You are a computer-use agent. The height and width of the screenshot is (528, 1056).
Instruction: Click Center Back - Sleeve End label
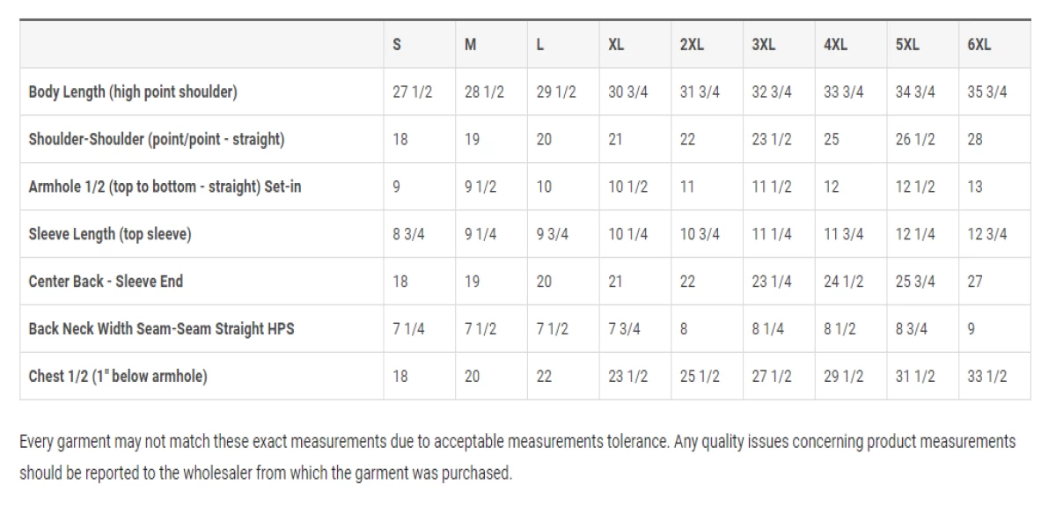pyautogui.click(x=106, y=282)
